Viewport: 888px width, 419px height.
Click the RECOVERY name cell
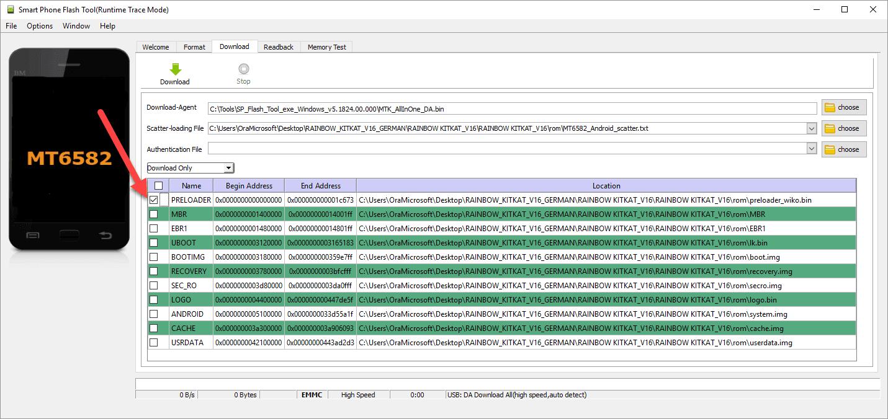pyautogui.click(x=191, y=271)
